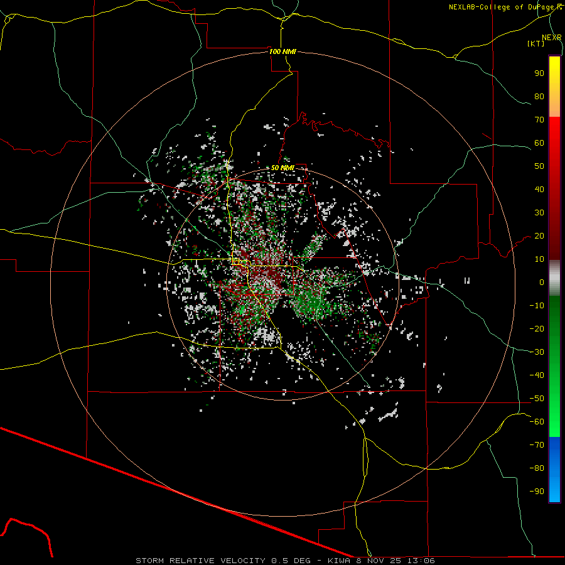Click the 50 NMI range ring label
The width and height of the screenshot is (565, 565).
tap(282, 168)
